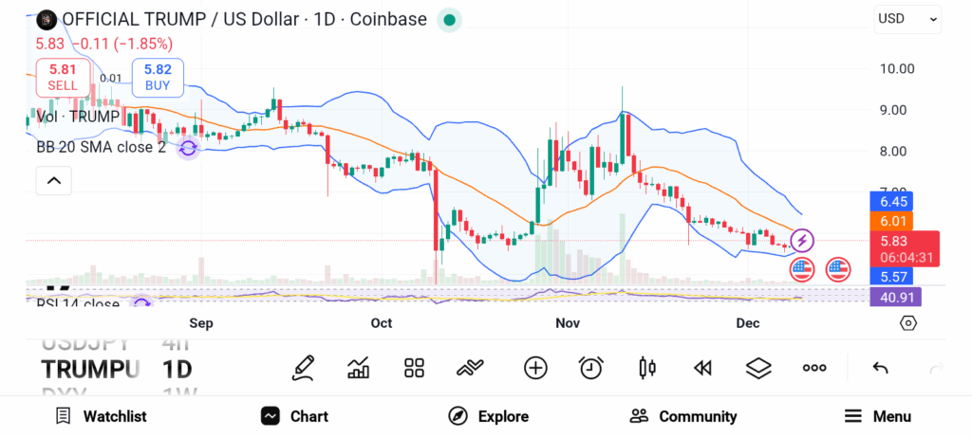Tap the purple lightning bolt icon

[x=802, y=241]
